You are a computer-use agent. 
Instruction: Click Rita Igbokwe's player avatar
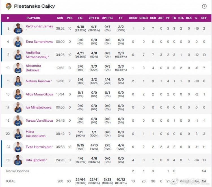(x=18, y=160)
